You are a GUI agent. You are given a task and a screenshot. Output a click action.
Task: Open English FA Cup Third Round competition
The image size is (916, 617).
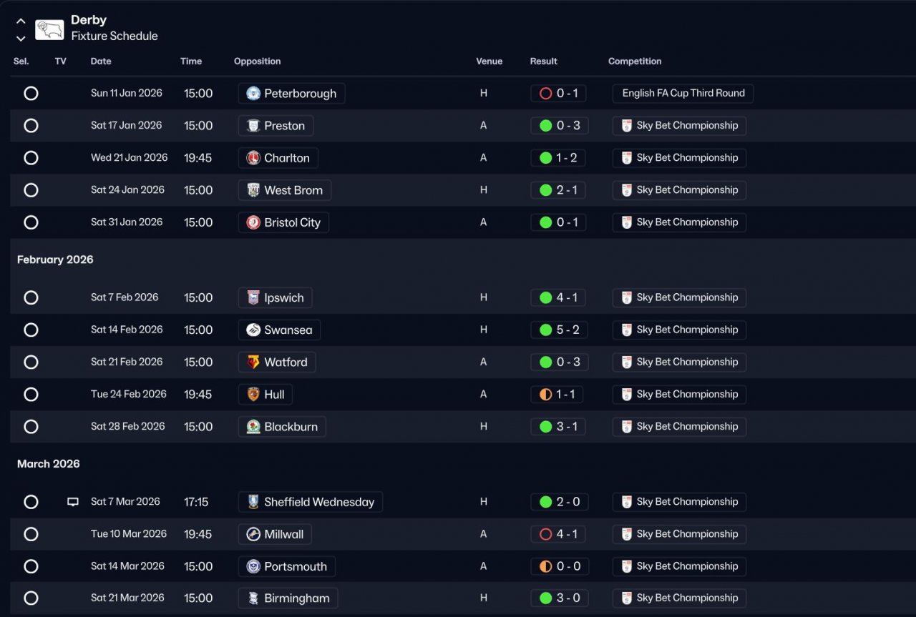tap(683, 94)
